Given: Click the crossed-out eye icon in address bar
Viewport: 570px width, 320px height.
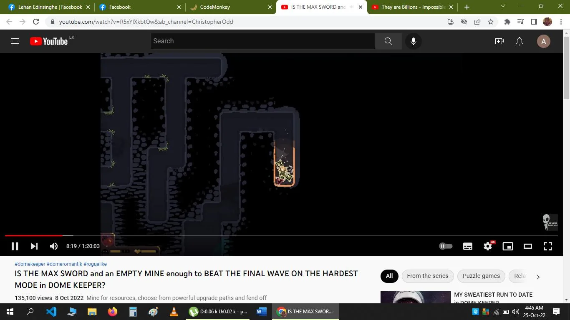Looking at the screenshot, I should 464,22.
